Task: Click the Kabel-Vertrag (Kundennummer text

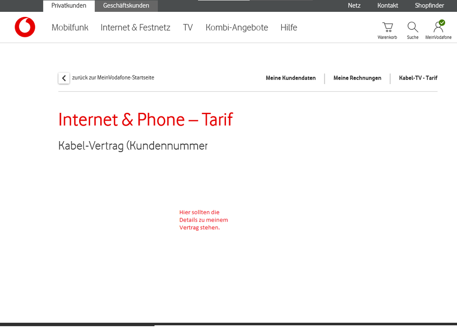Action: 133,146
